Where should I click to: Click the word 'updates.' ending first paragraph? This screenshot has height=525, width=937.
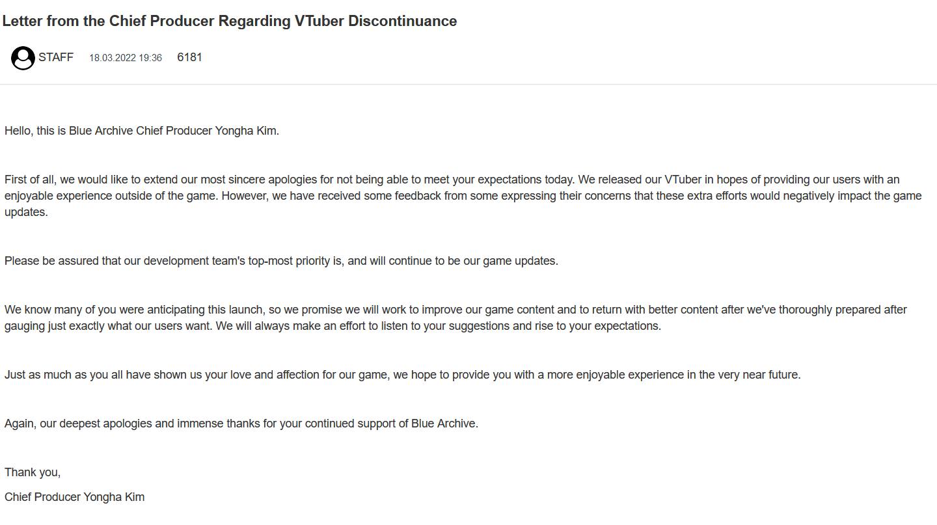click(26, 212)
